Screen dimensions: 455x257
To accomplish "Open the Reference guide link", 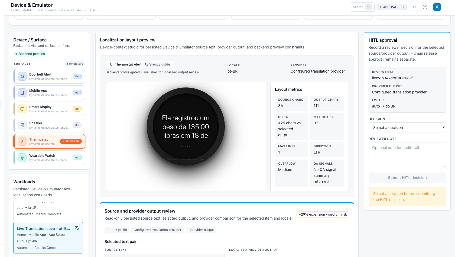I will click(x=157, y=64).
